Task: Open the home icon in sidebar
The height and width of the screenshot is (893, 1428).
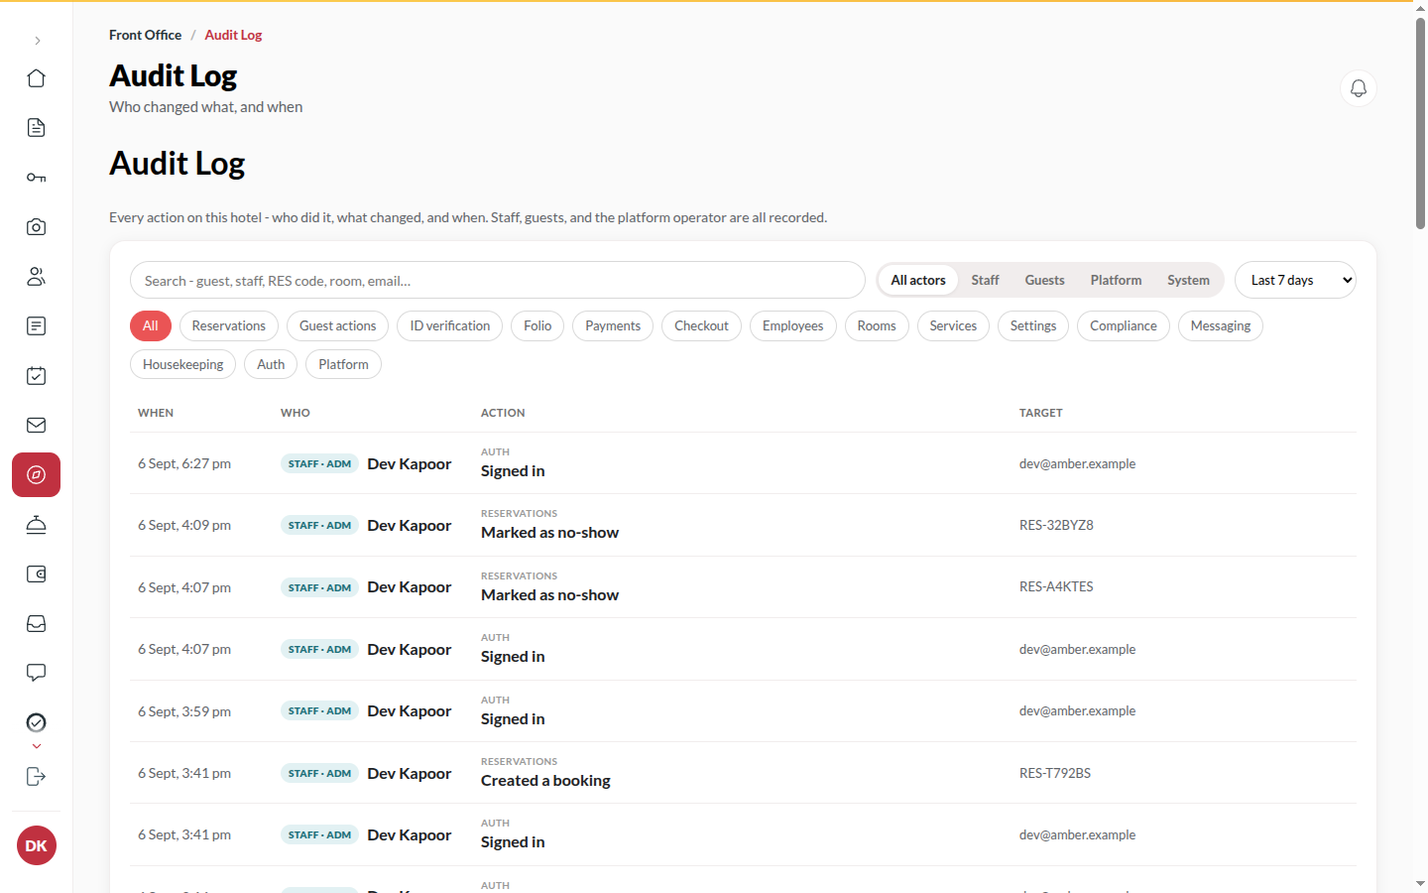Action: 37,78
